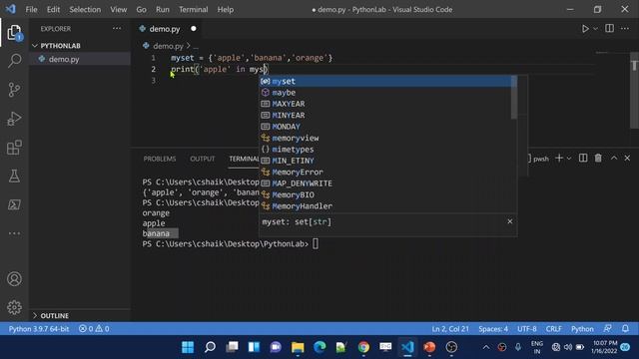
Task: Change line endings via CRLF
Action: tap(554, 328)
